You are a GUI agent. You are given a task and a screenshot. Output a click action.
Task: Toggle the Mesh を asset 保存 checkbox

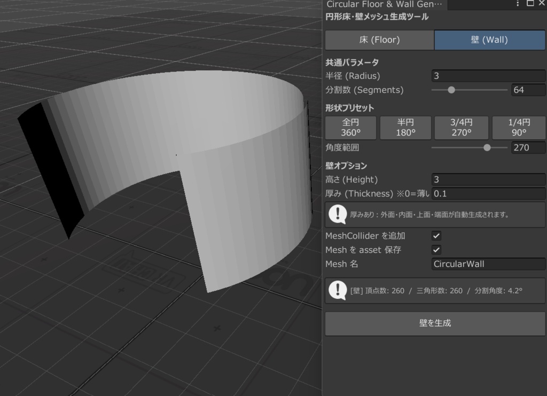point(436,250)
